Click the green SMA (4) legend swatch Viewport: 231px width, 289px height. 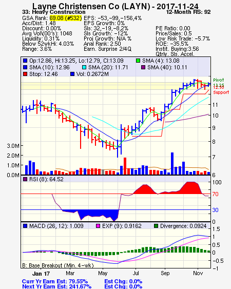tap(138, 61)
